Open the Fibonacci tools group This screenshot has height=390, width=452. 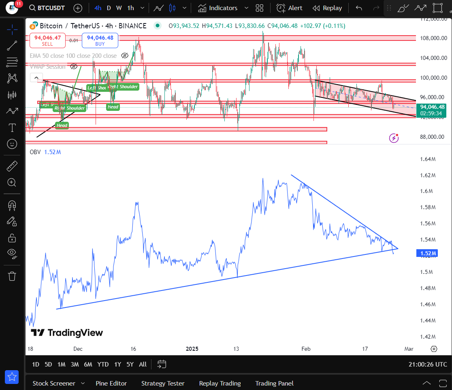(12, 62)
